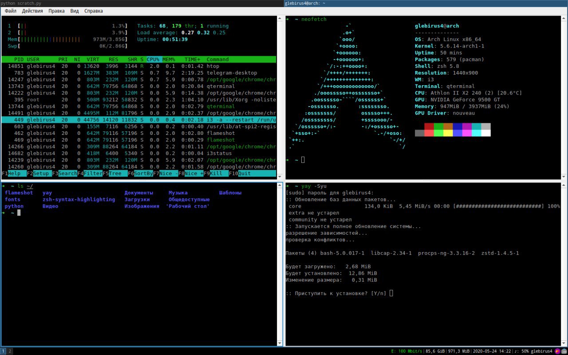Click htop F1 Help button

(x=14, y=174)
